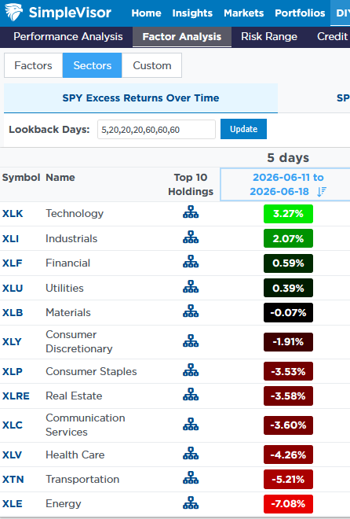350x519 pixels.
Task: Open Top 10 Holdings for XLE Energy
Action: (x=191, y=502)
